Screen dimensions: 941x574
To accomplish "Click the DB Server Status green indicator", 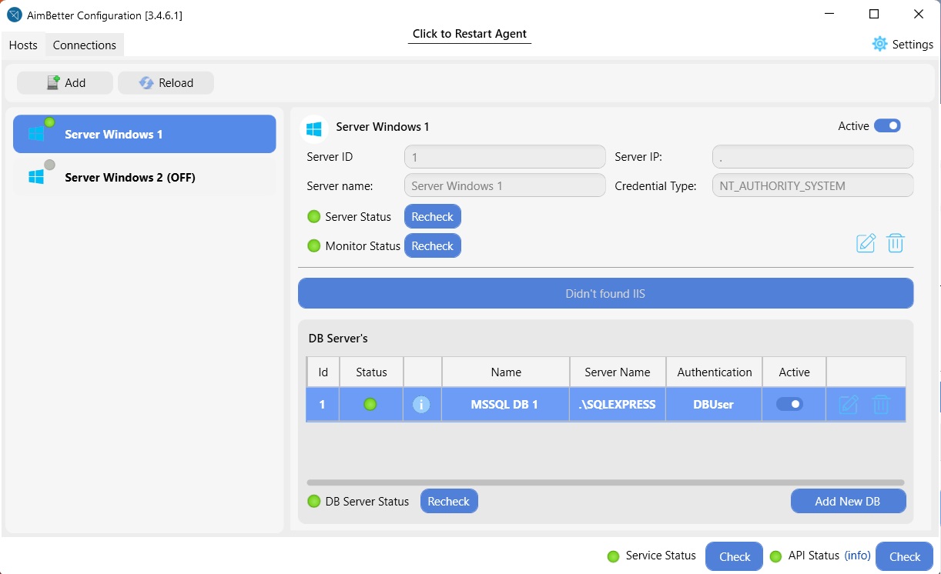I will (313, 502).
